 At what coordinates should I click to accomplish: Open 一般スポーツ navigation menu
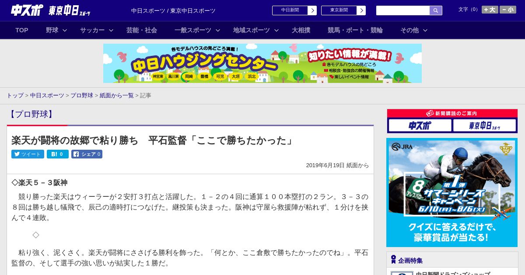[x=193, y=30]
